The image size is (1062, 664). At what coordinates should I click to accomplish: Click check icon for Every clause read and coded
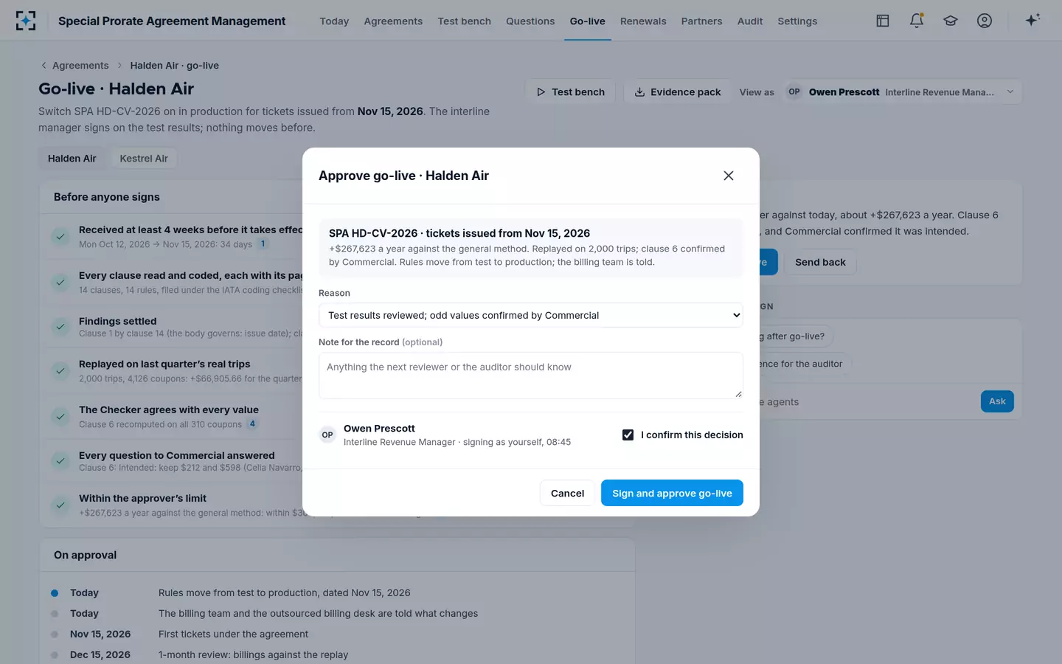click(60, 282)
